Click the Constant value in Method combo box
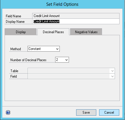Viewport: 125px width, 120px height. coord(34,49)
